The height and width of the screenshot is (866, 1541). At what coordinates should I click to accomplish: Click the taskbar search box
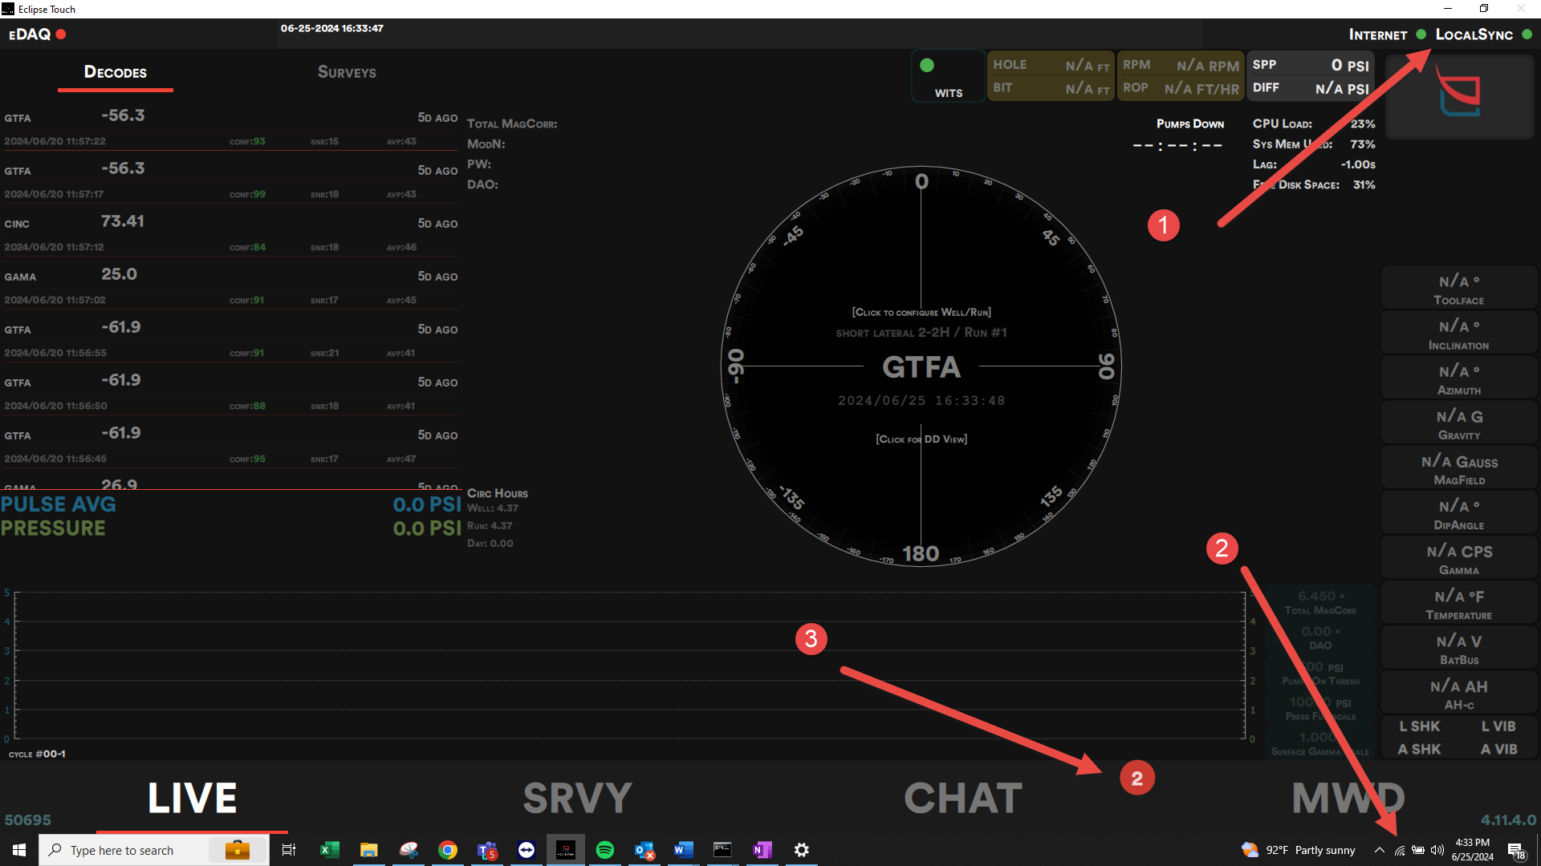click(x=154, y=850)
